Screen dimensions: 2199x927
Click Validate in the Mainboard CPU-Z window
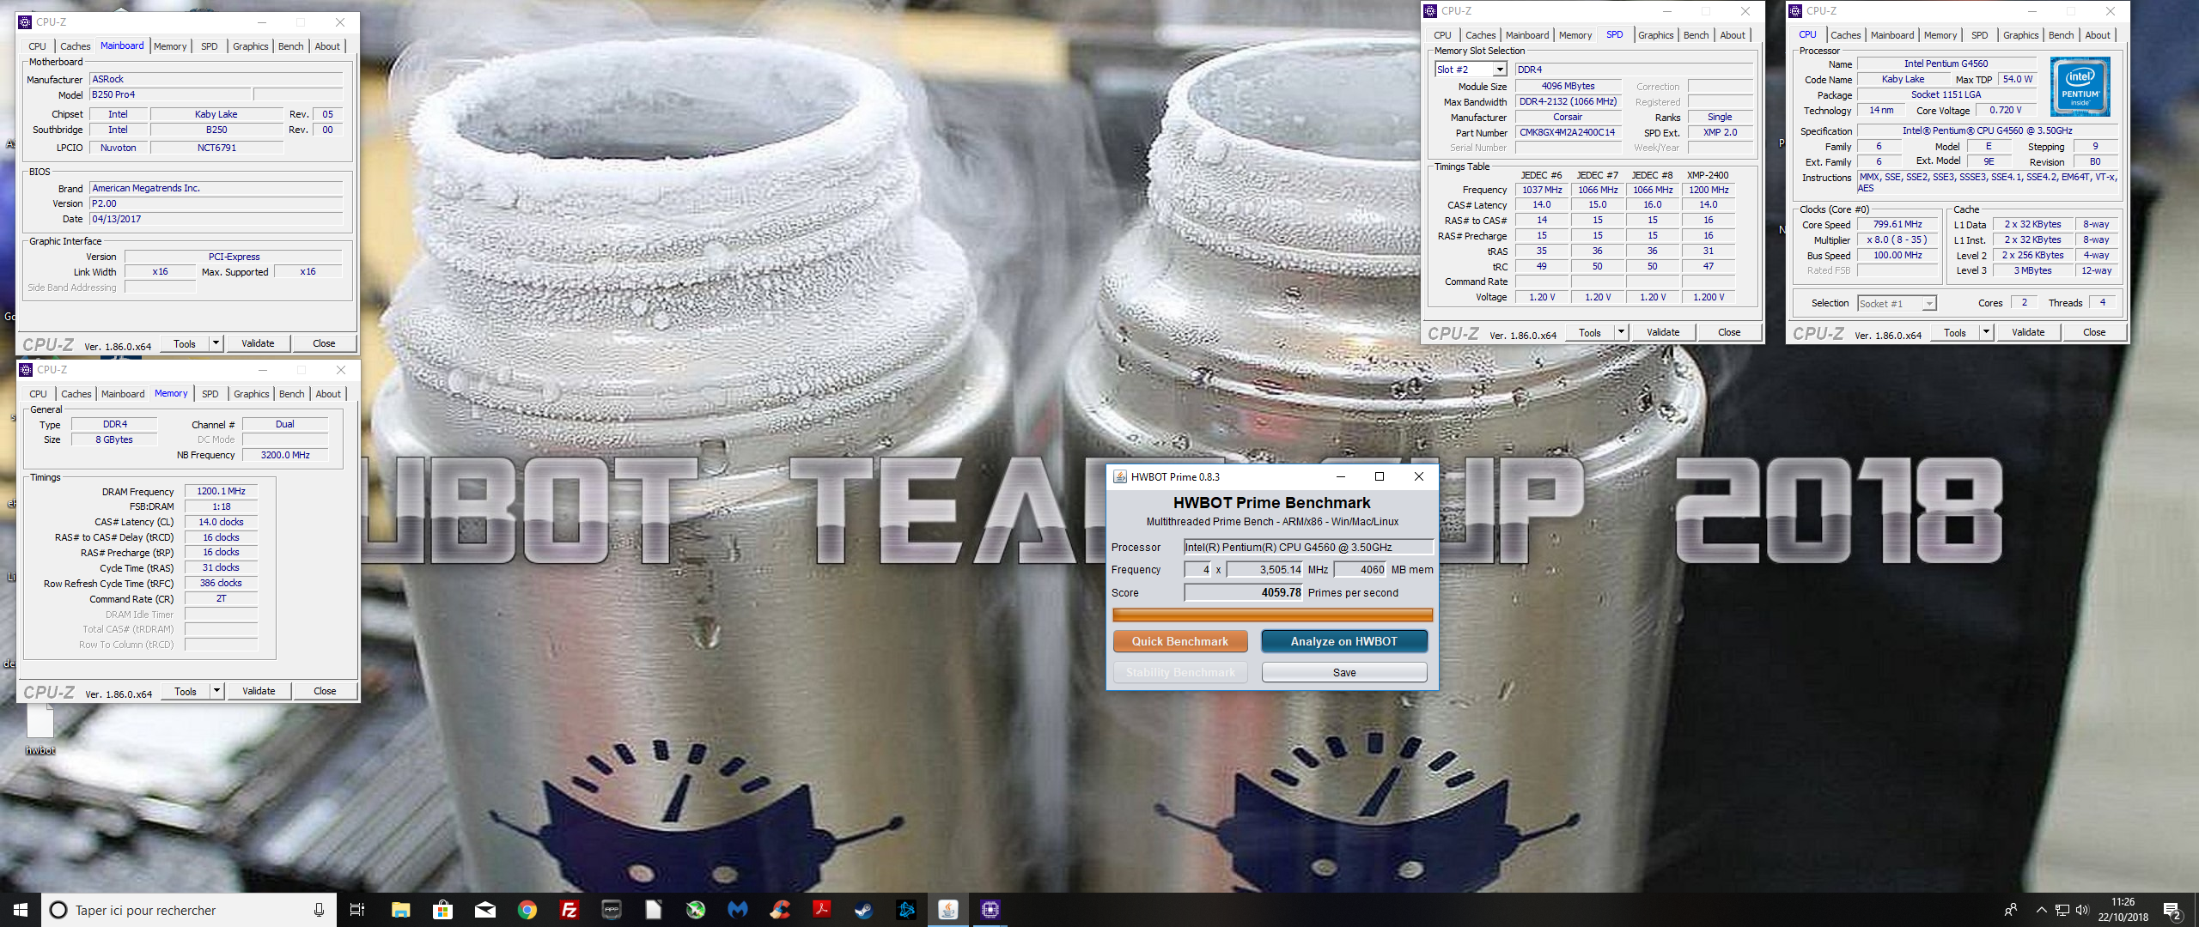click(258, 343)
